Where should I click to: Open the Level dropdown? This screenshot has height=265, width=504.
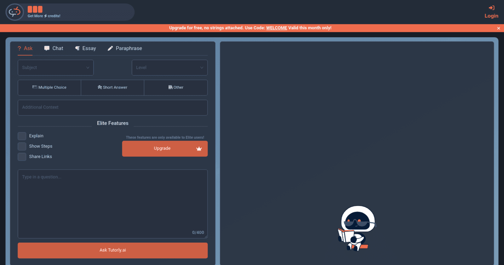tap(169, 68)
